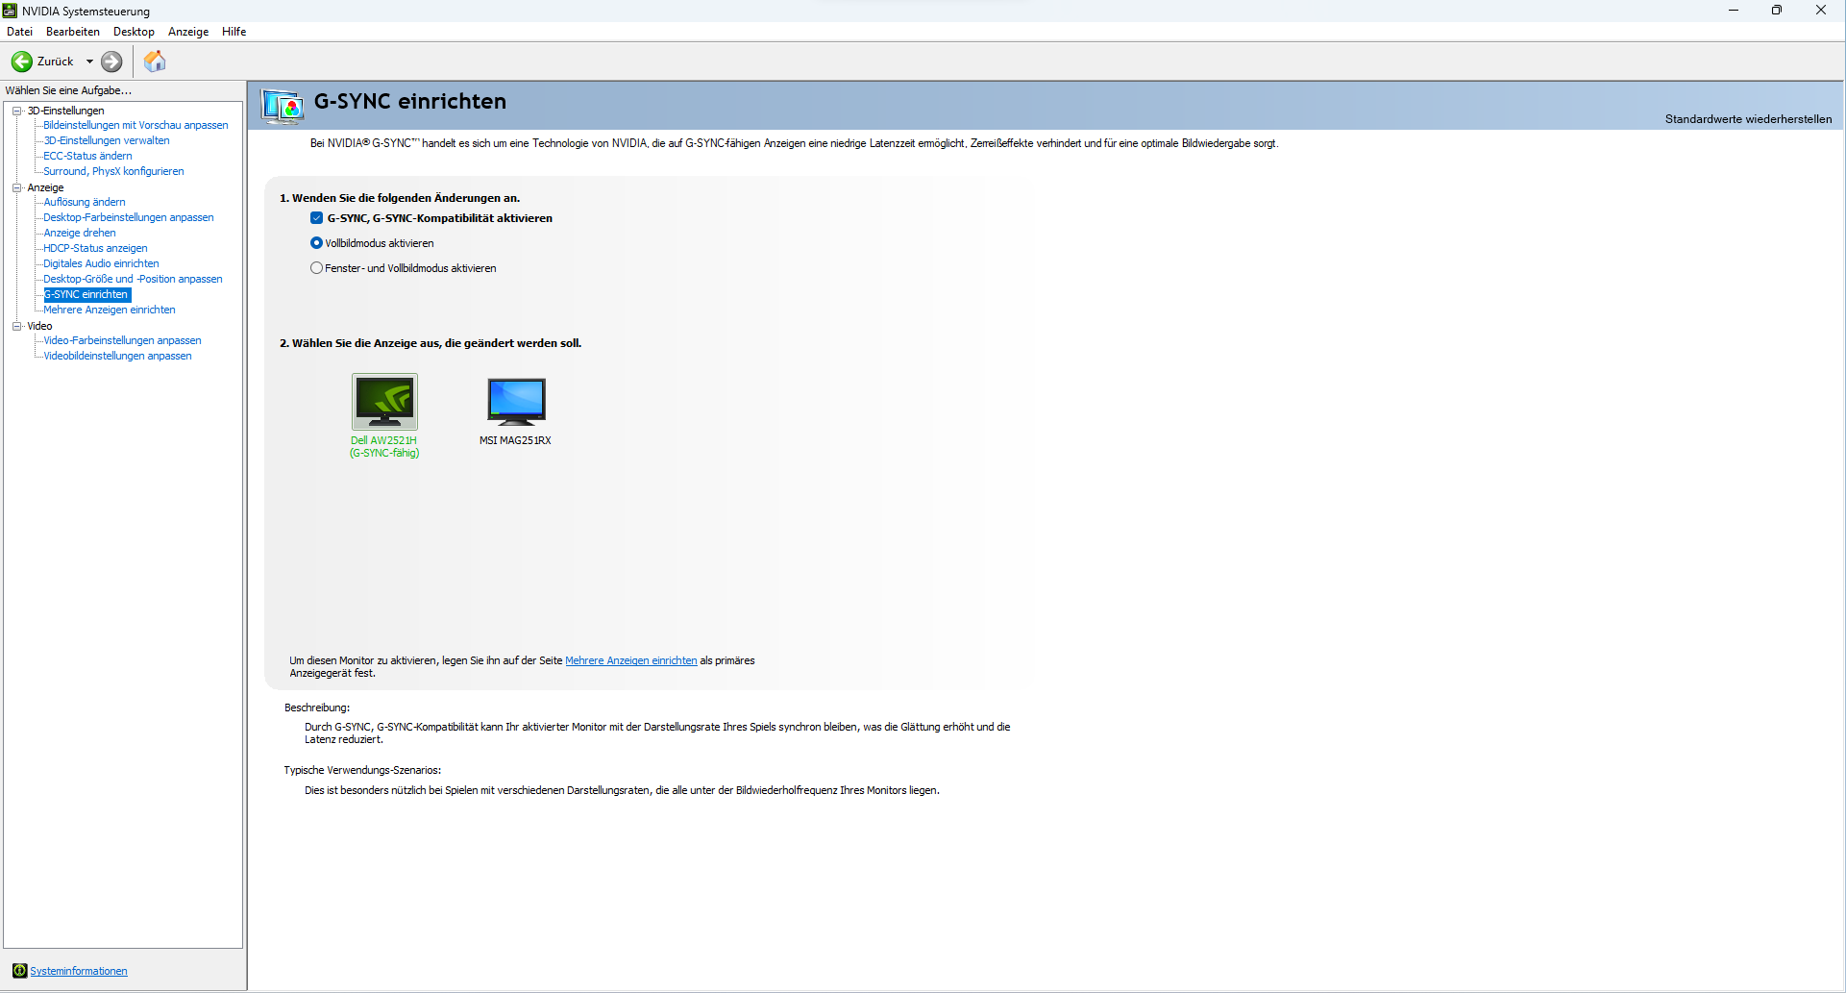The image size is (1846, 993).
Task: Open Videobildeinstellungen anpassen
Action: (x=117, y=356)
